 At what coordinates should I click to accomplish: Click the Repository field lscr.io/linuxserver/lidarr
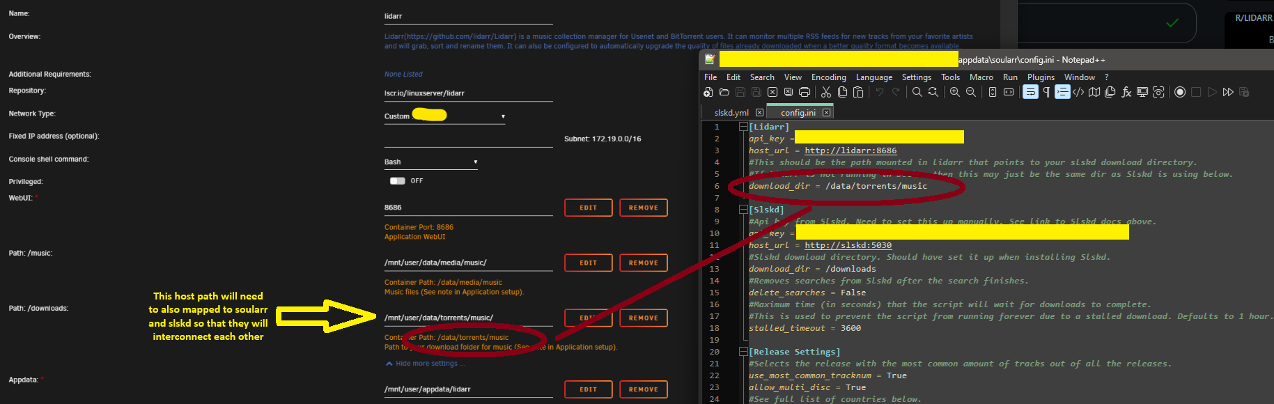469,93
